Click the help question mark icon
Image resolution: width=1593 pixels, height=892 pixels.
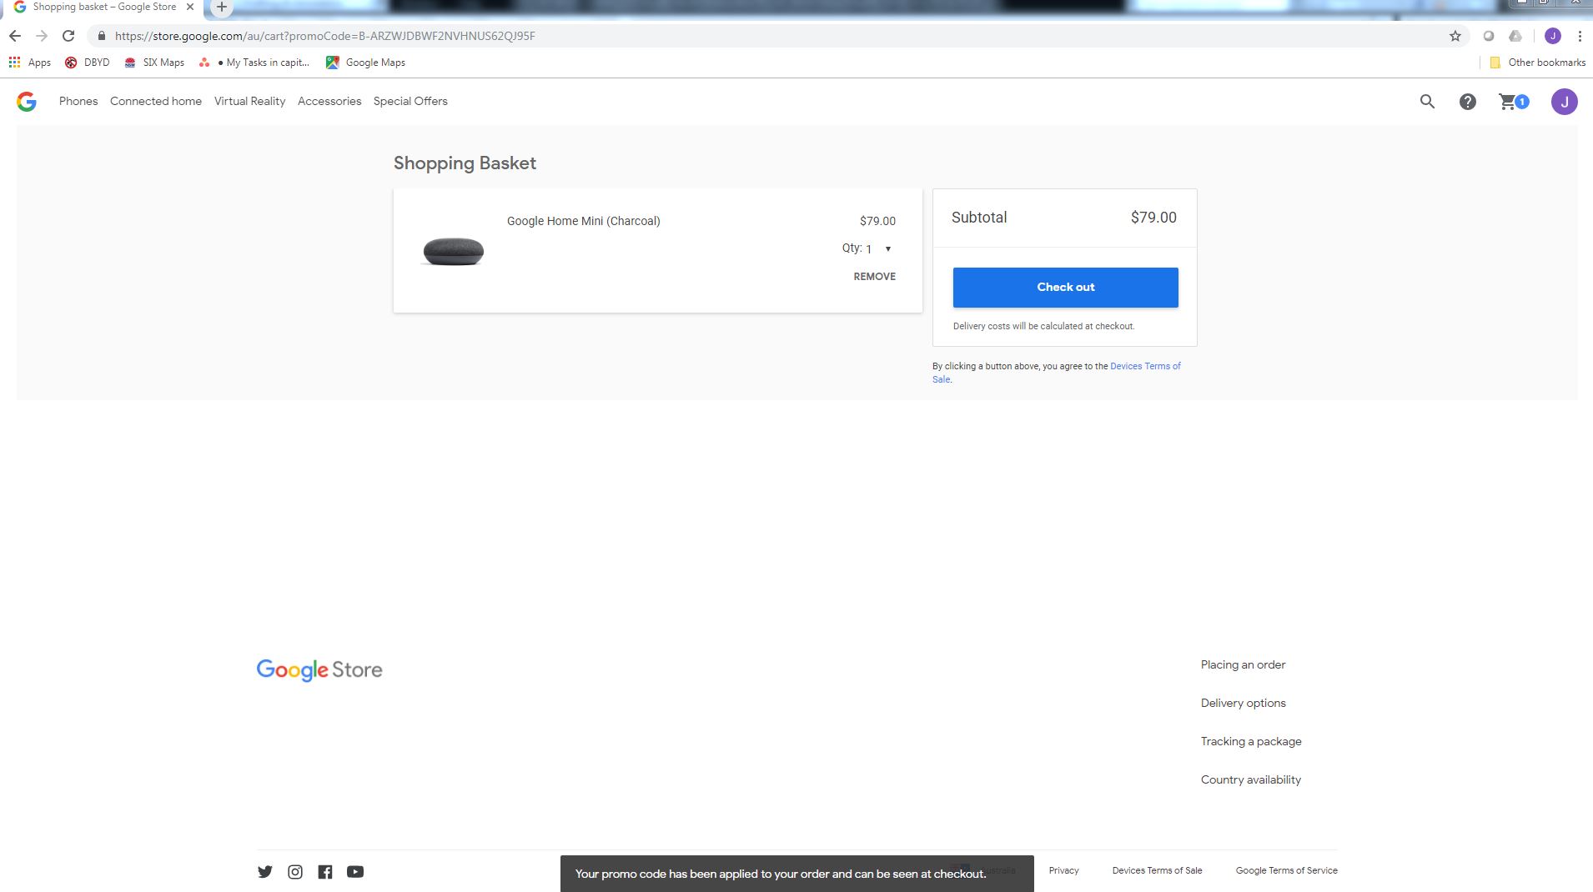click(x=1467, y=102)
